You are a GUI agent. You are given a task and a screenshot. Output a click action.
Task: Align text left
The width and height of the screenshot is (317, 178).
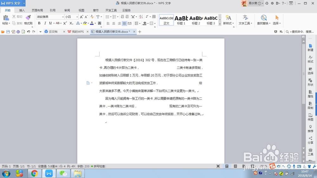click(x=108, y=23)
